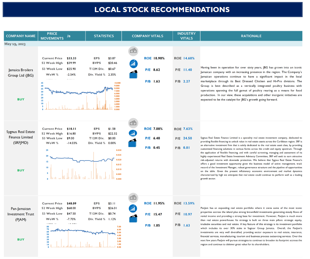Click Sygnus company ROE 7.08%

158,129
